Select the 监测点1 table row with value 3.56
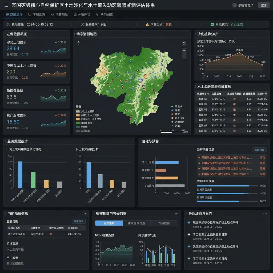 pyautogui.click(x=232, y=99)
